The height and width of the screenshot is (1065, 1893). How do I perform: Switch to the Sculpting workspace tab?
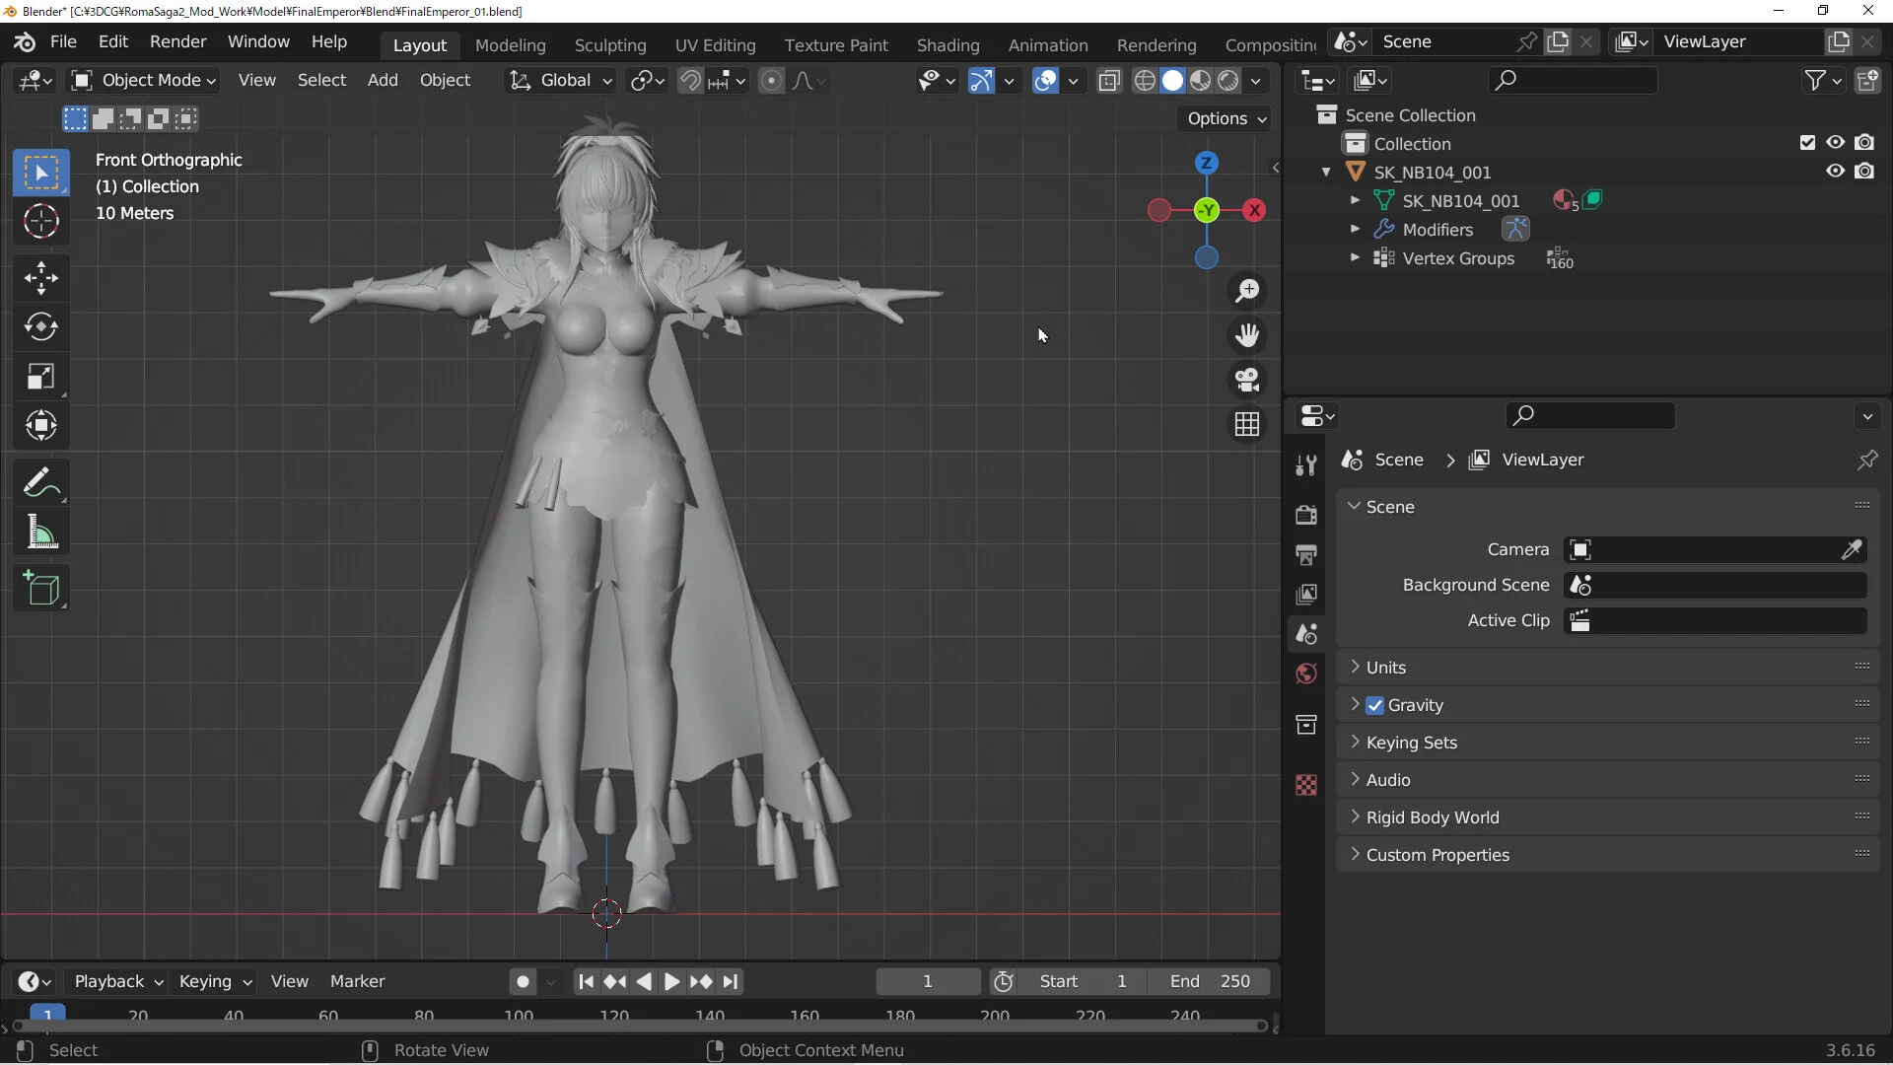609,45
